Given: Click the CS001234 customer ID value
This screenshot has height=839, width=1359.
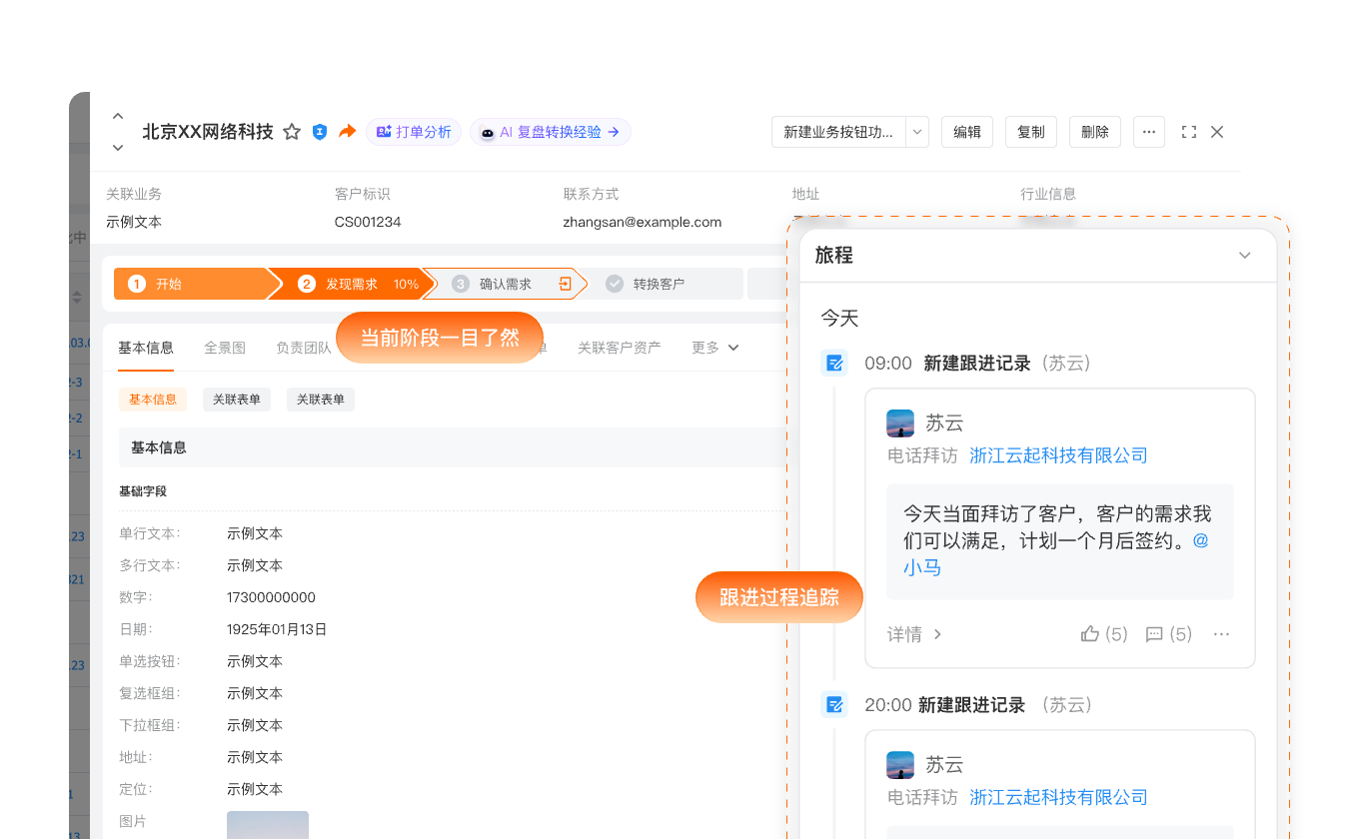Looking at the screenshot, I should (368, 222).
